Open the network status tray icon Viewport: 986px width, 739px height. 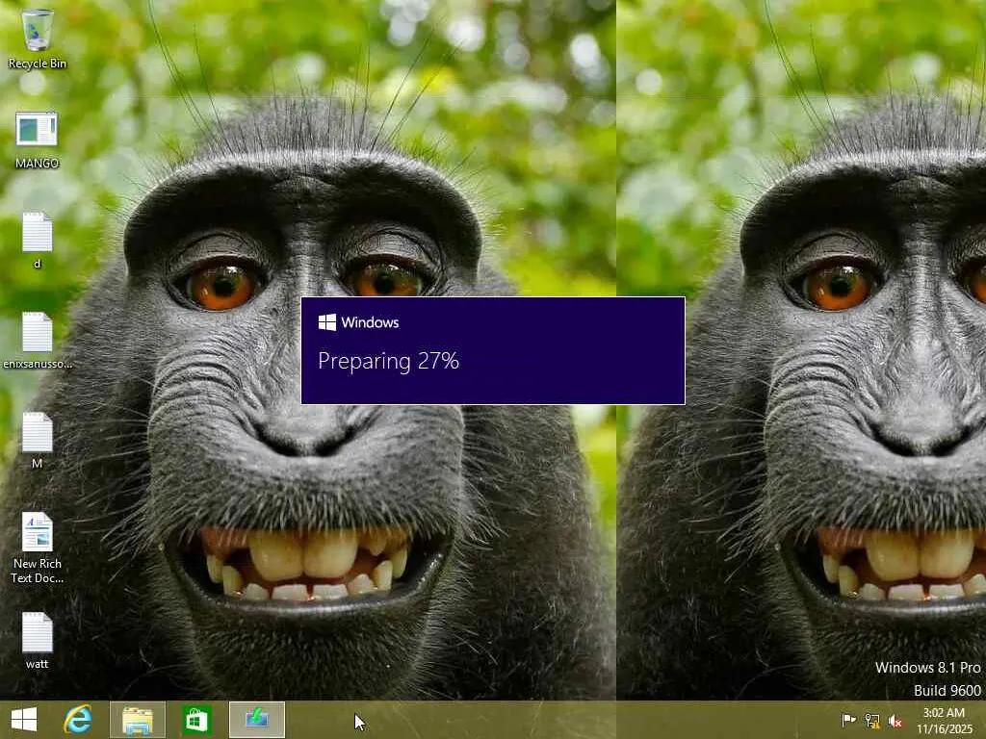872,720
